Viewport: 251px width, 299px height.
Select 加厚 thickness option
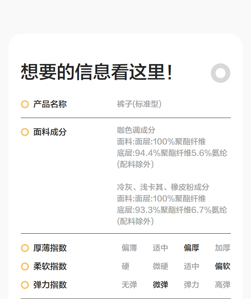coord(223,248)
